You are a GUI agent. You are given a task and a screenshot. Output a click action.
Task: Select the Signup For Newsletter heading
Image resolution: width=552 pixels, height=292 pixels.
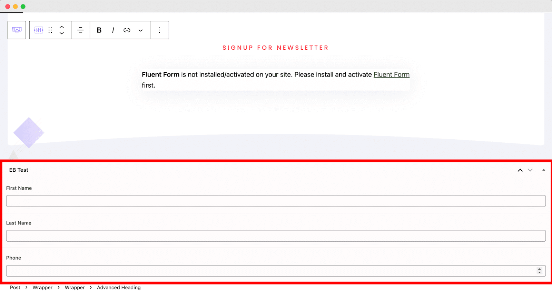(x=276, y=48)
